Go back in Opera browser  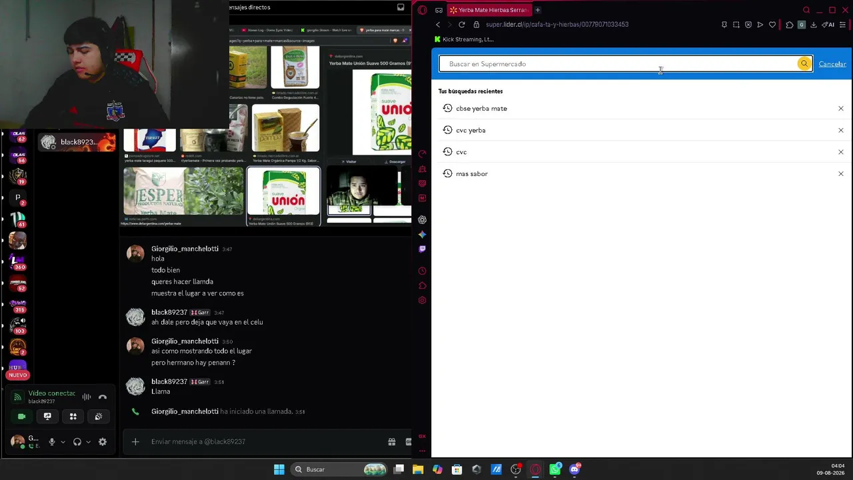[438, 25]
